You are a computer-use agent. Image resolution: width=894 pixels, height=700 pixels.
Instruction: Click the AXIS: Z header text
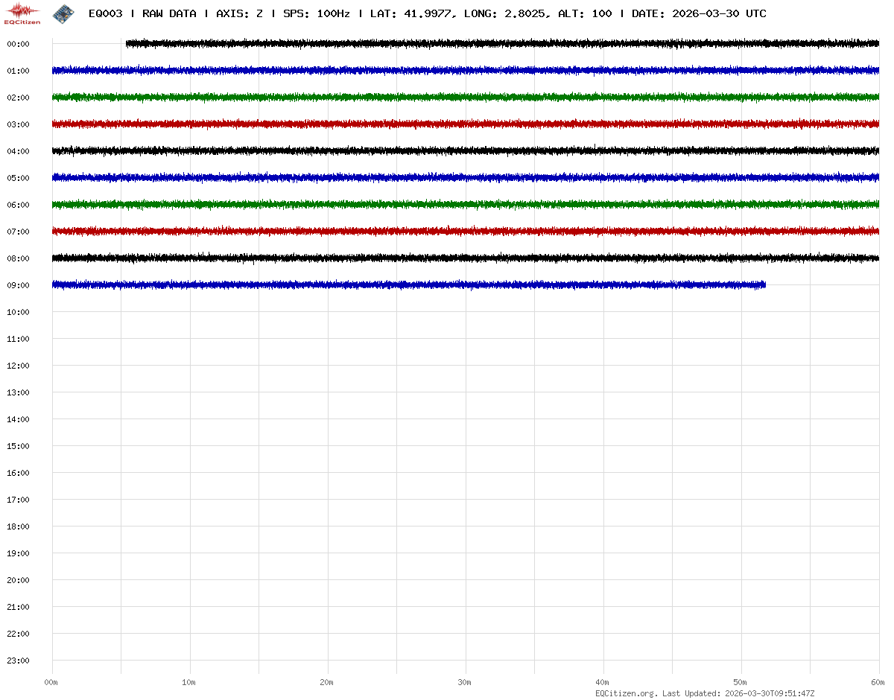239,13
